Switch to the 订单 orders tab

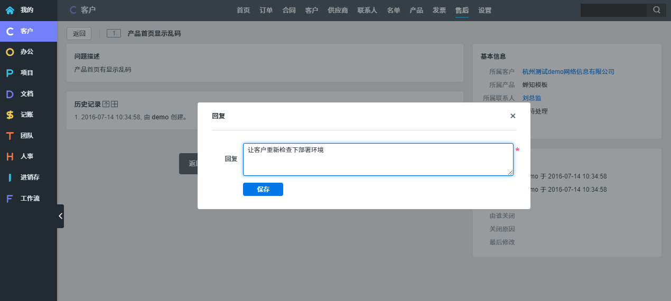point(266,10)
